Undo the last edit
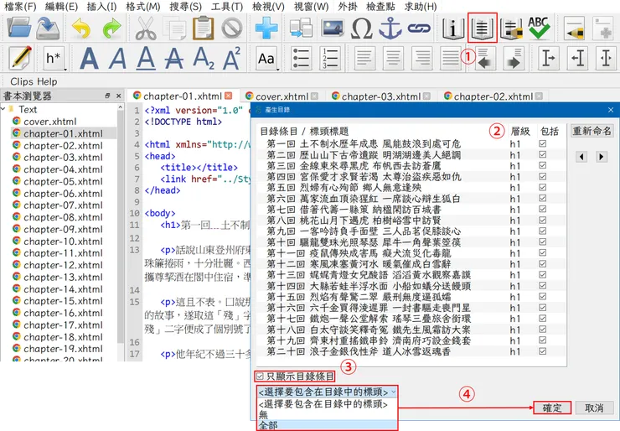 81,29
